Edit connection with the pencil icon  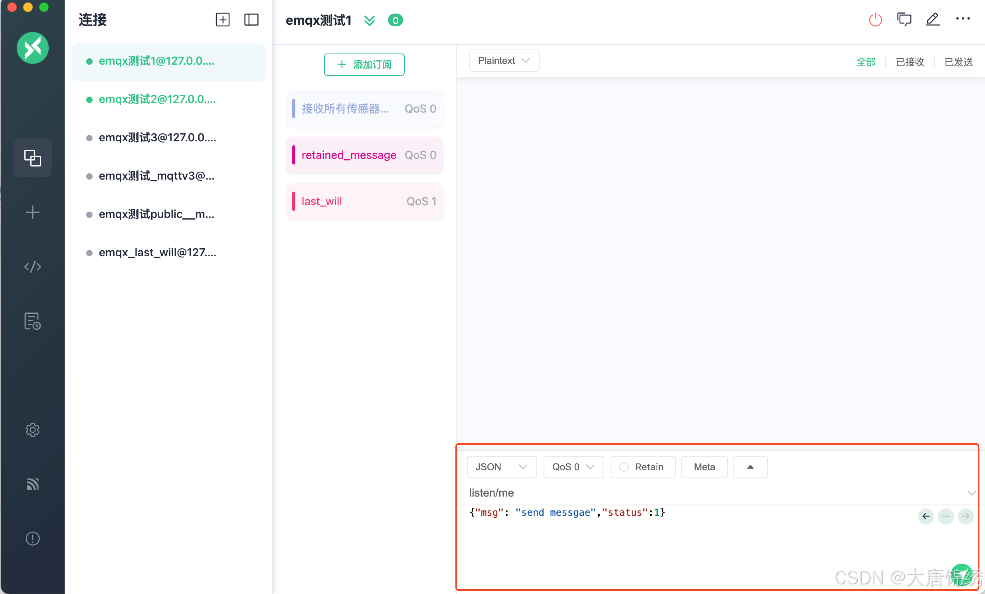coord(933,20)
